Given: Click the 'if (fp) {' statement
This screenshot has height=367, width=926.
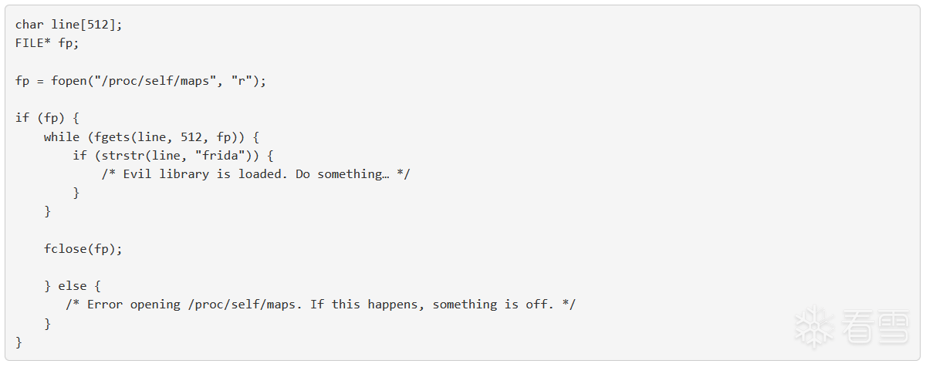Looking at the screenshot, I should [47, 118].
